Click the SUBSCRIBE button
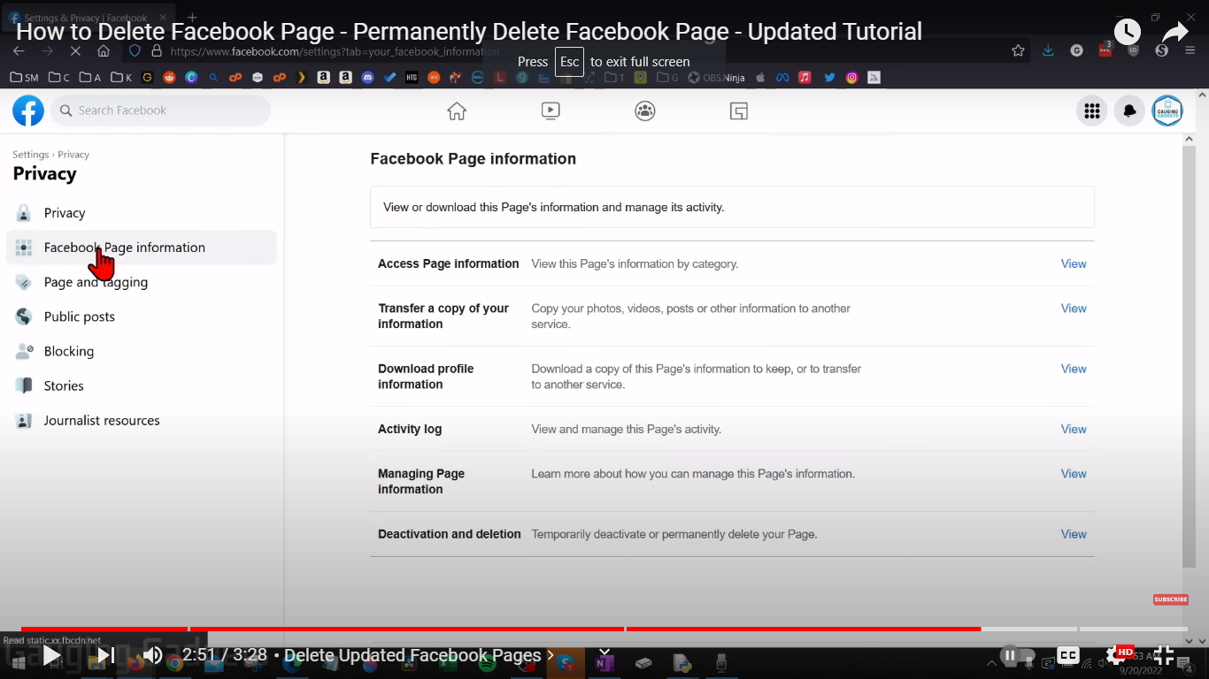 (1170, 599)
